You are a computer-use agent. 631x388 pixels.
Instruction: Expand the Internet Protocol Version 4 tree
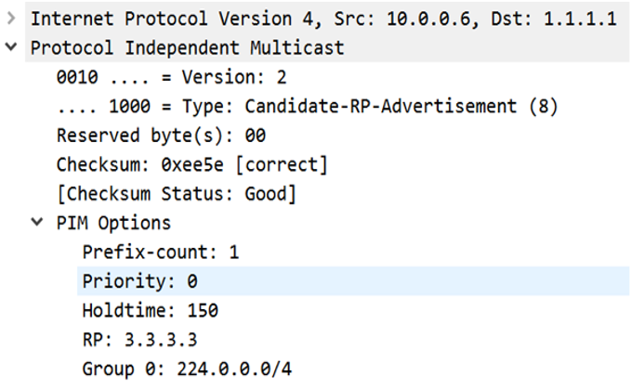coord(10,19)
